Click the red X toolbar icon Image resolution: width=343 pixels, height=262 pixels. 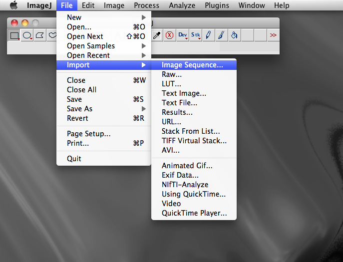click(170, 35)
